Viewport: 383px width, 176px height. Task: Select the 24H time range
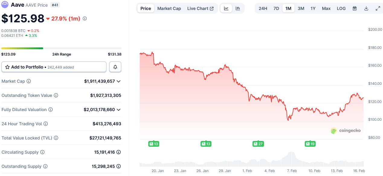[263, 8]
